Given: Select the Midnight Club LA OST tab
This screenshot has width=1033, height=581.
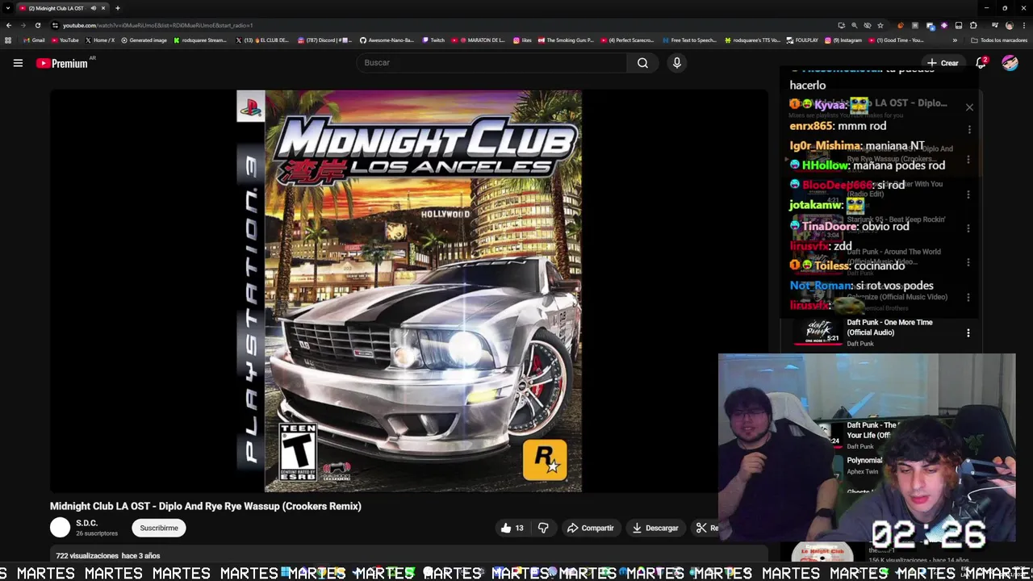Looking at the screenshot, I should tap(63, 8).
